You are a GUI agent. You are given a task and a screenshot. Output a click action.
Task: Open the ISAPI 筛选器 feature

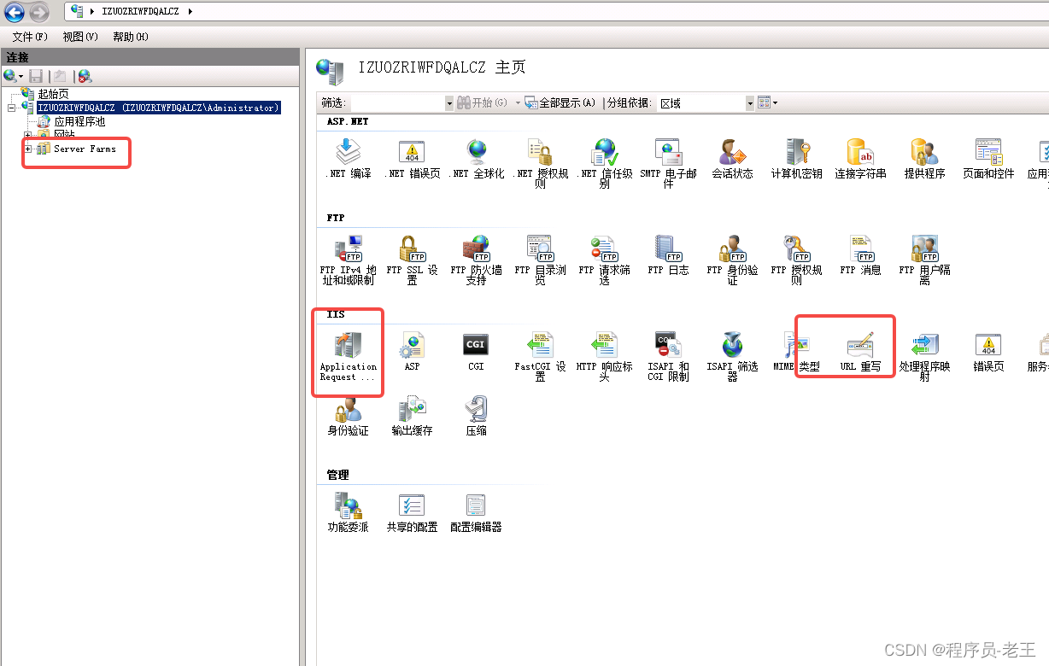pos(732,356)
